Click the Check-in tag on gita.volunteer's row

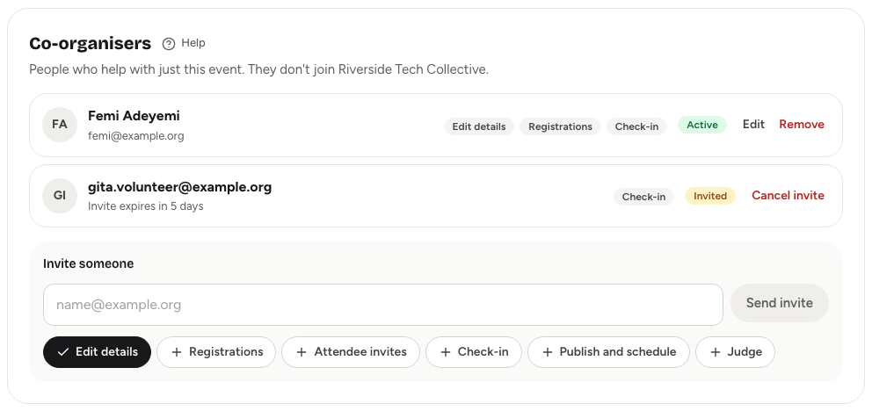click(644, 197)
